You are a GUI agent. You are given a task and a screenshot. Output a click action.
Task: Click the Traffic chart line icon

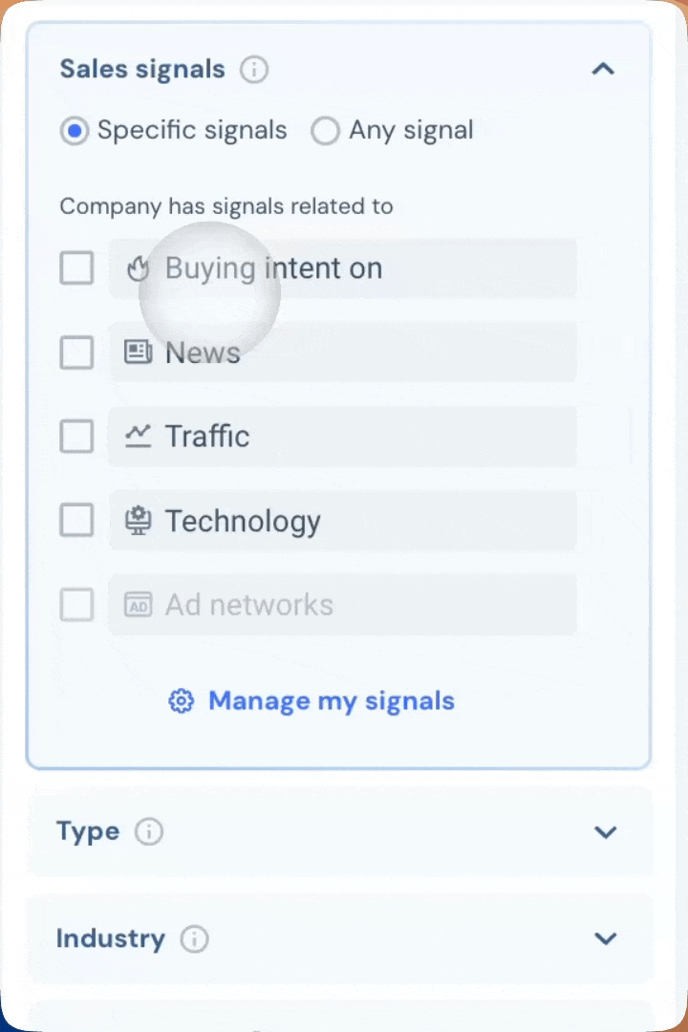point(139,436)
